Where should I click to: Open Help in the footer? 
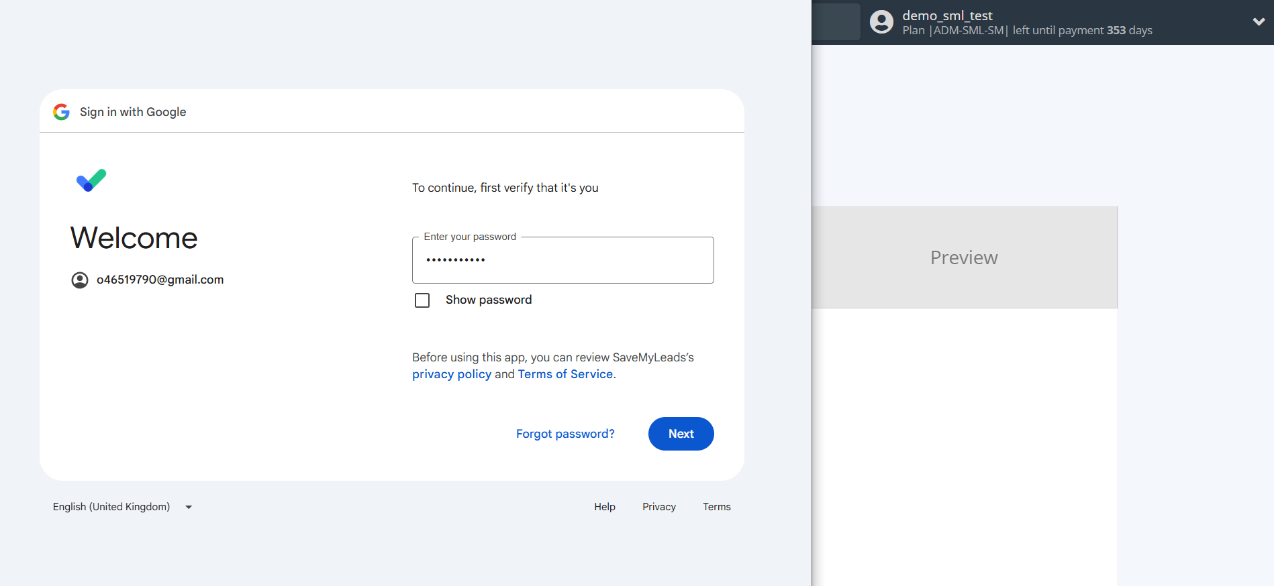[x=604, y=507]
